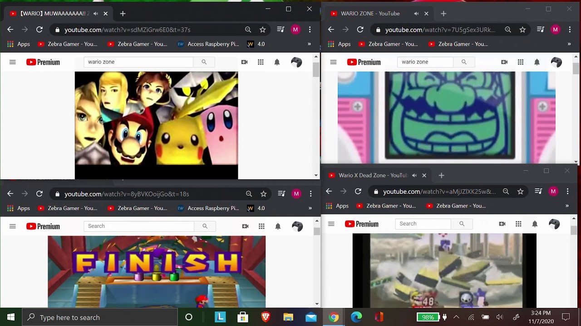Image resolution: width=581 pixels, height=326 pixels.
Task: Open the account avatar in the top-left YouTube
Action: click(x=296, y=62)
